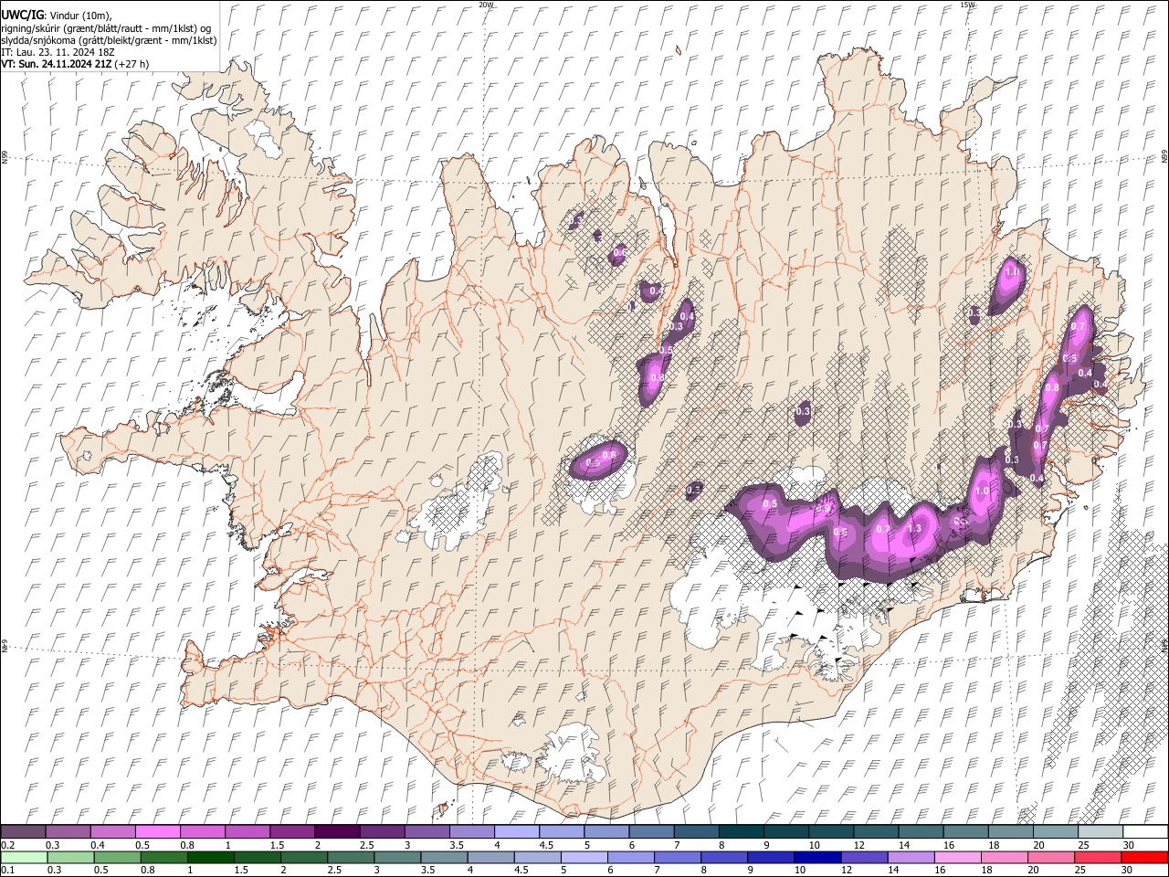Select the bright red 30 swatch in lower scale

tap(1144, 857)
